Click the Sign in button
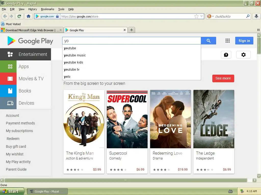The width and height of the screenshot is (261, 195). click(244, 41)
